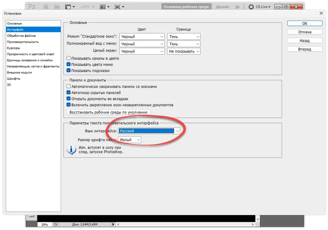Enable Автоматически сворачивать панели со значками
Screen dimensions: 328x230
coord(68,86)
